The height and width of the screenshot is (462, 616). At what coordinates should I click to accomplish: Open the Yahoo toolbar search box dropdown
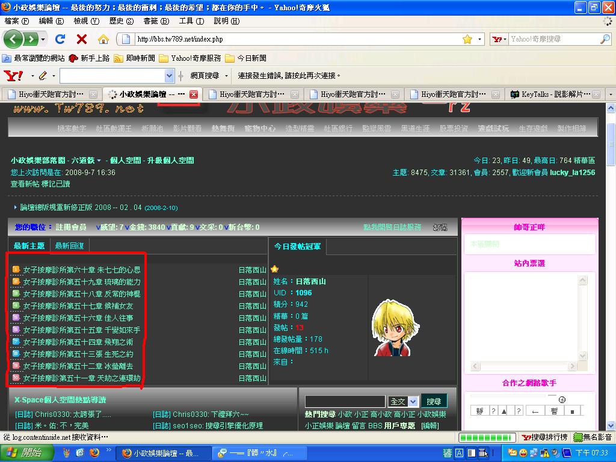point(170,76)
